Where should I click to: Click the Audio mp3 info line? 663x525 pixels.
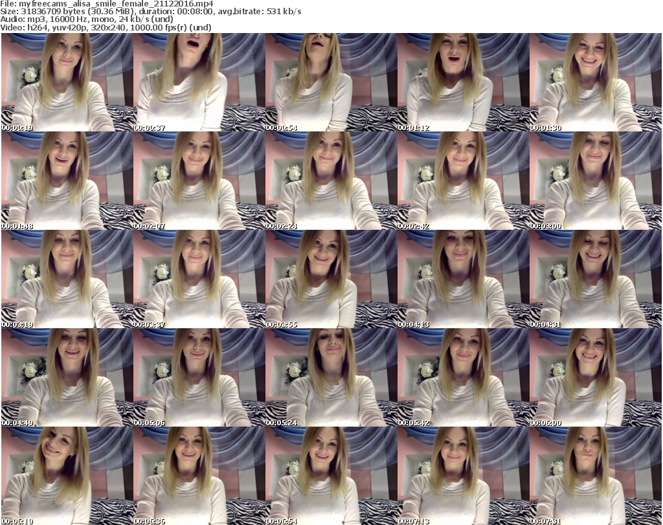pyautogui.click(x=87, y=19)
